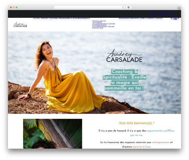189x160 pixels.
Task: Open the Contact menu item
Action: coord(159,19)
